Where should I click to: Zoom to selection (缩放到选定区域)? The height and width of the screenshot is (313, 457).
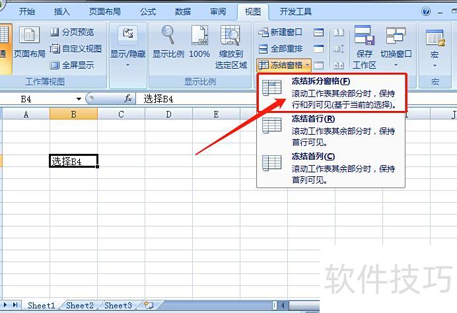coord(230,47)
